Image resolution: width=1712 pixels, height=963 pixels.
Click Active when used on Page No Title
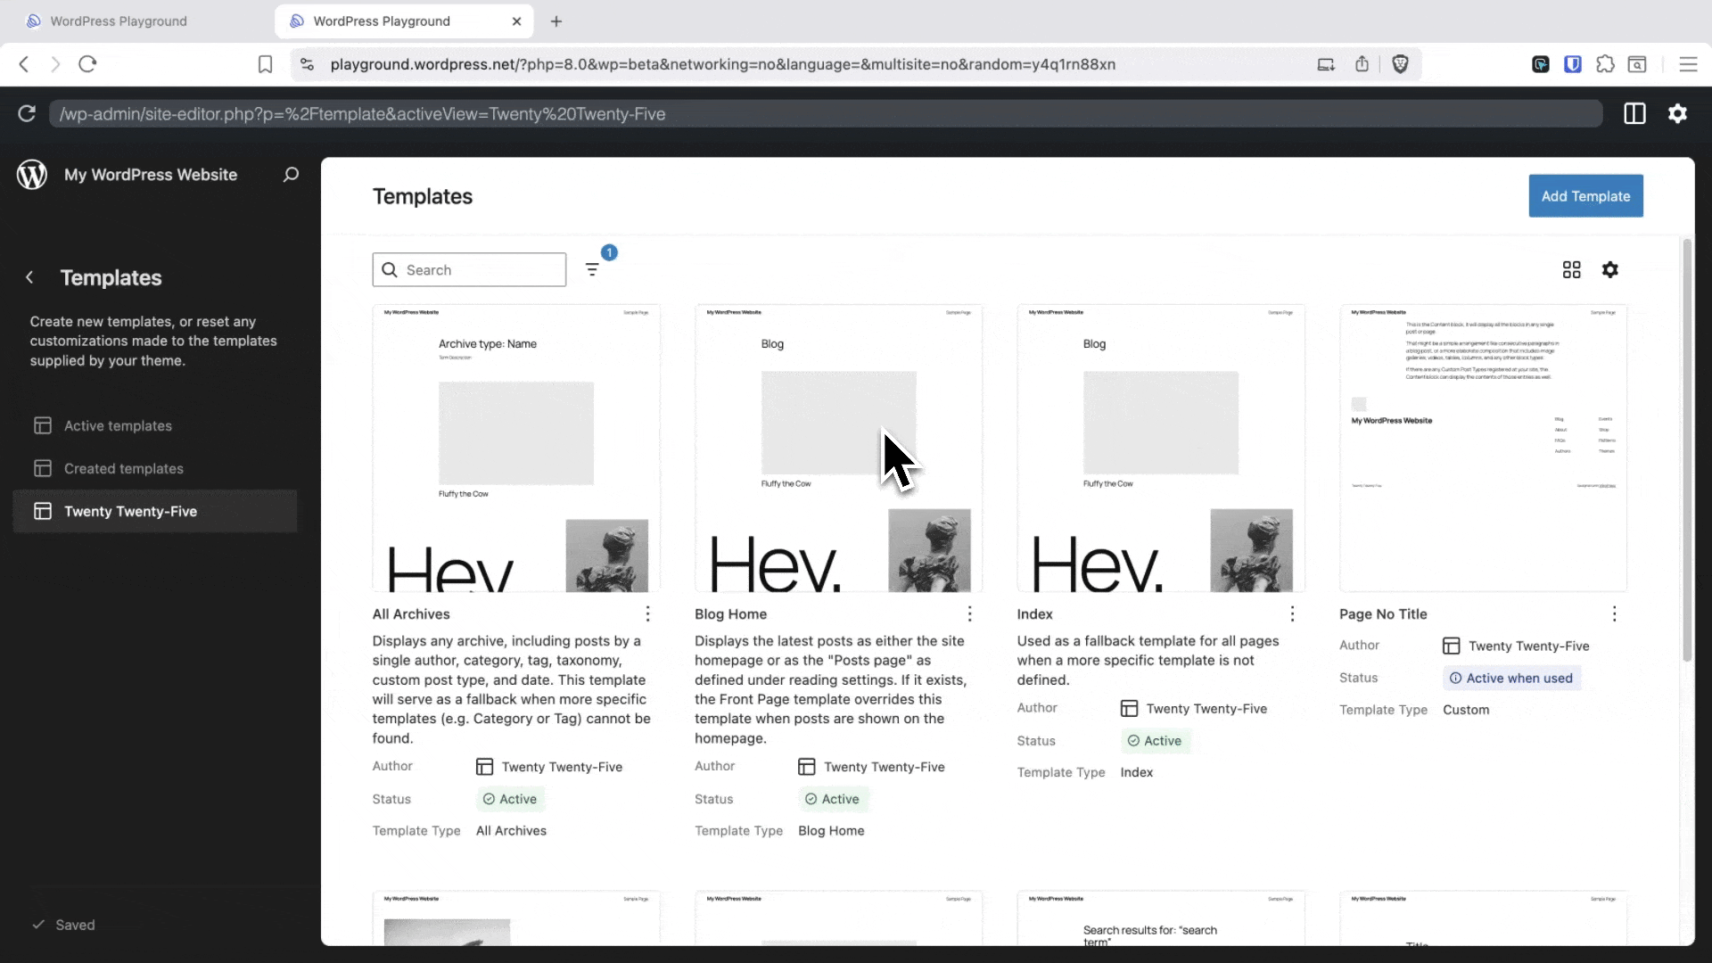1512,678
